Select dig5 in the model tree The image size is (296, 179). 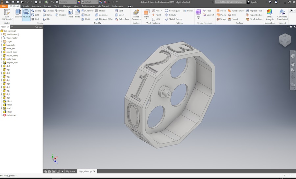pyautogui.click(x=8, y=84)
